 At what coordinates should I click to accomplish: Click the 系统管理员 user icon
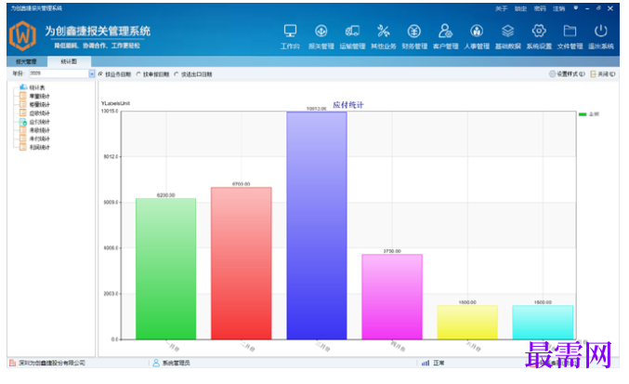(x=156, y=363)
